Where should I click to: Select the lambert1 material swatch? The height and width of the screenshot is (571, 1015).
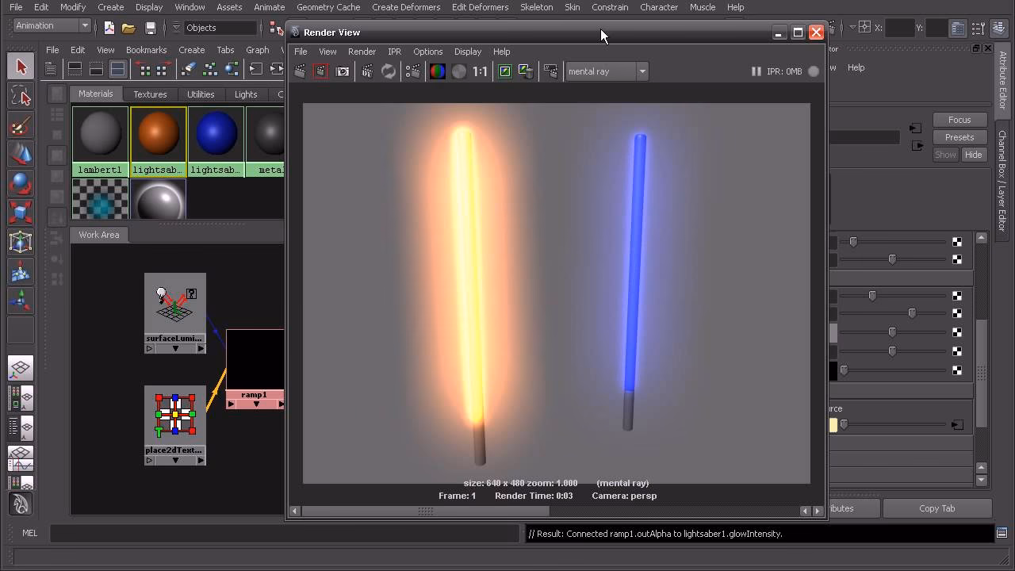[101, 135]
